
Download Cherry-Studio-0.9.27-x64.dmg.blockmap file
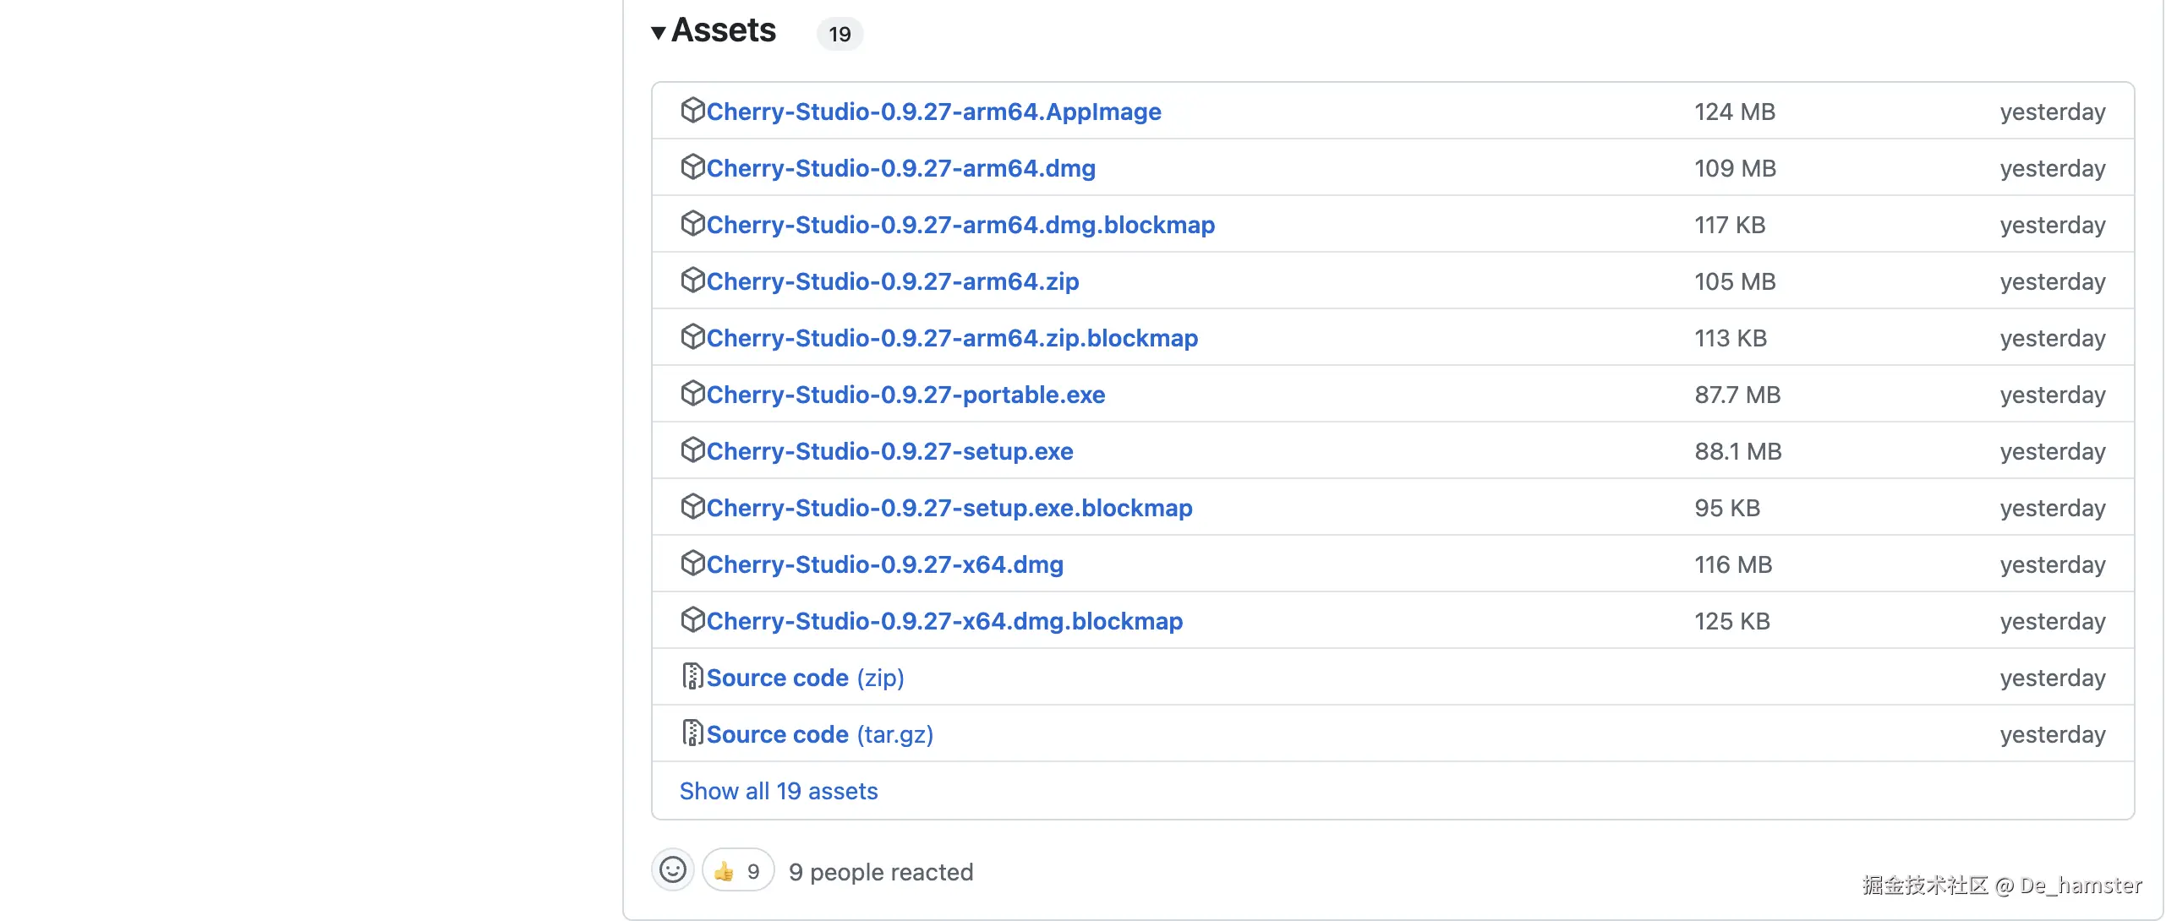click(x=944, y=621)
